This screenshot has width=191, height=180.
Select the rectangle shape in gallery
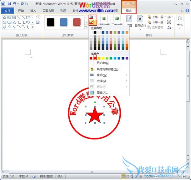pos(28,17)
